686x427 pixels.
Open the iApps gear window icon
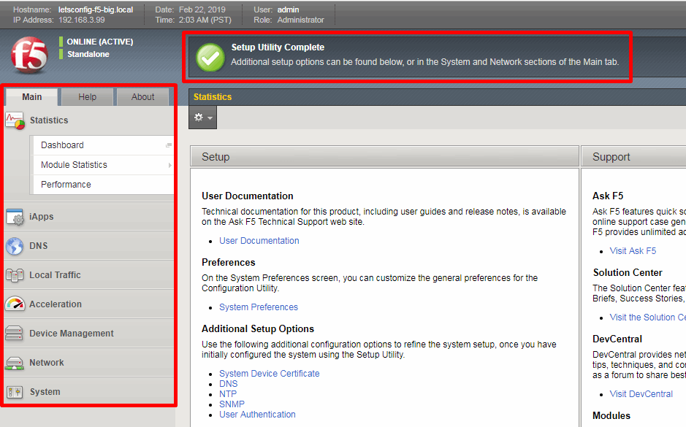pos(15,217)
